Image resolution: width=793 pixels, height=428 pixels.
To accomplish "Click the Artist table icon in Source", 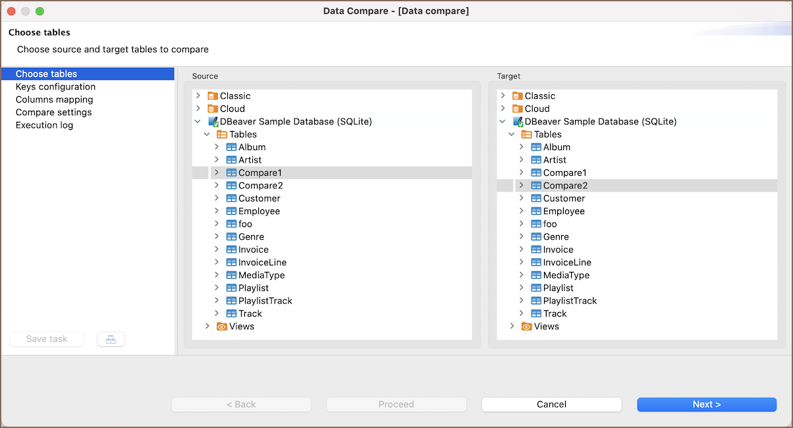I will click(231, 160).
